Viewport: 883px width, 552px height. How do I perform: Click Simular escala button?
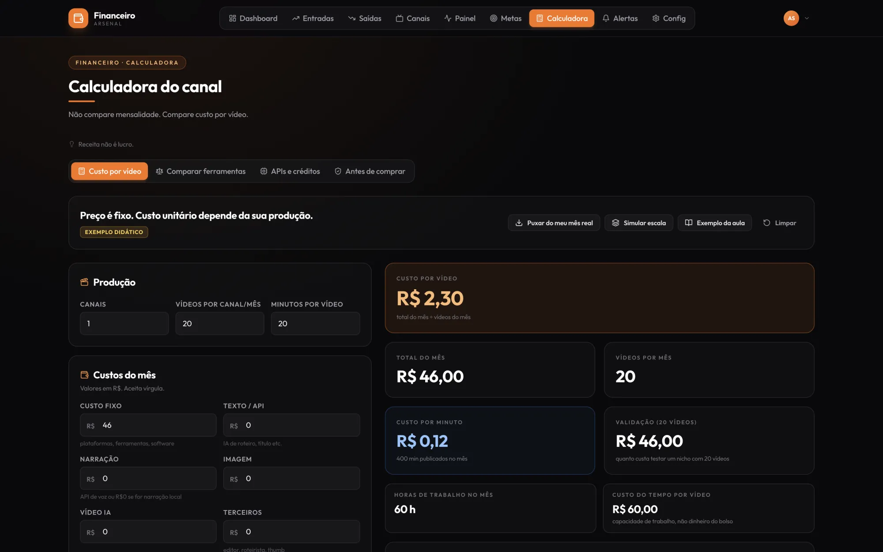tap(639, 223)
